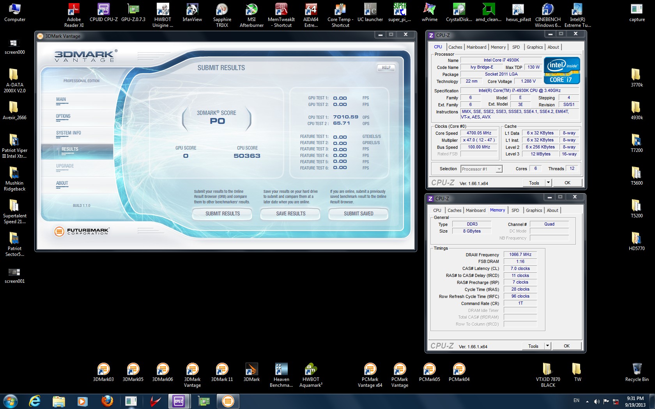
Task: Click OK in bottom CPU-Z Memory window
Action: point(566,346)
